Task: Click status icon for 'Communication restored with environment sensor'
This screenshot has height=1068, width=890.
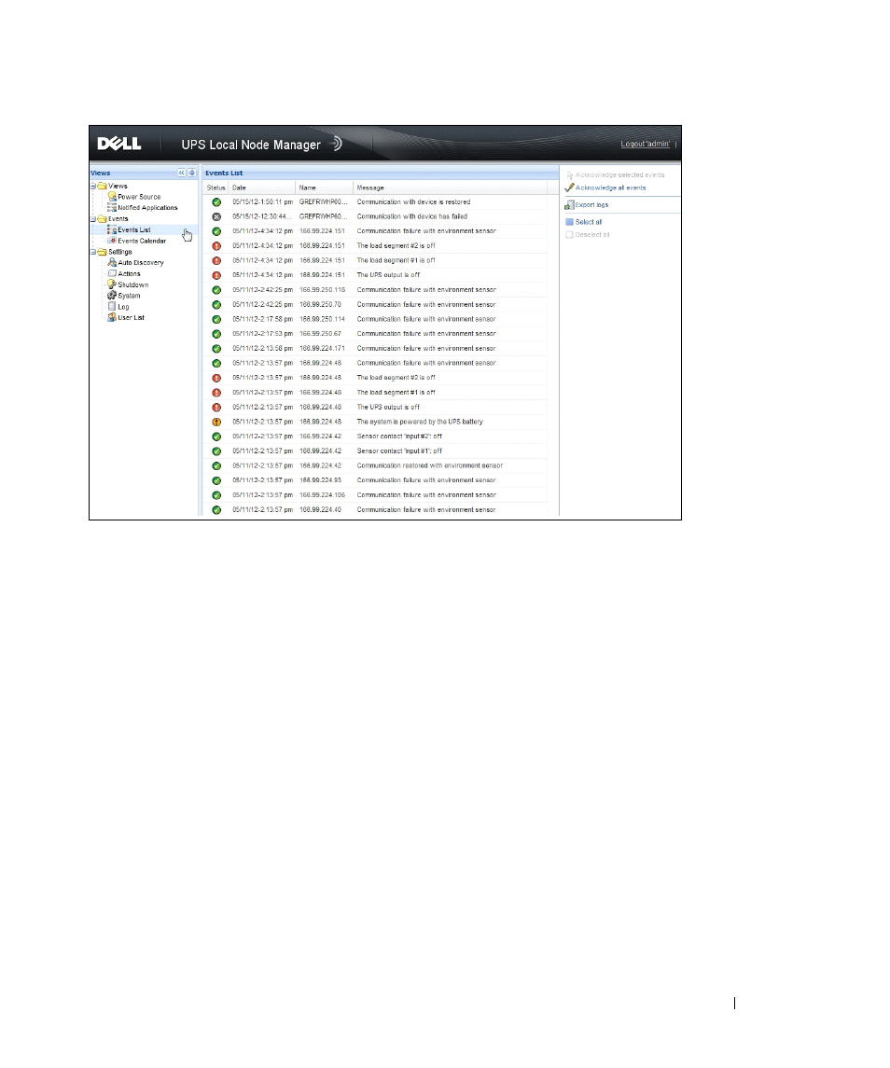Action: pyautogui.click(x=216, y=465)
